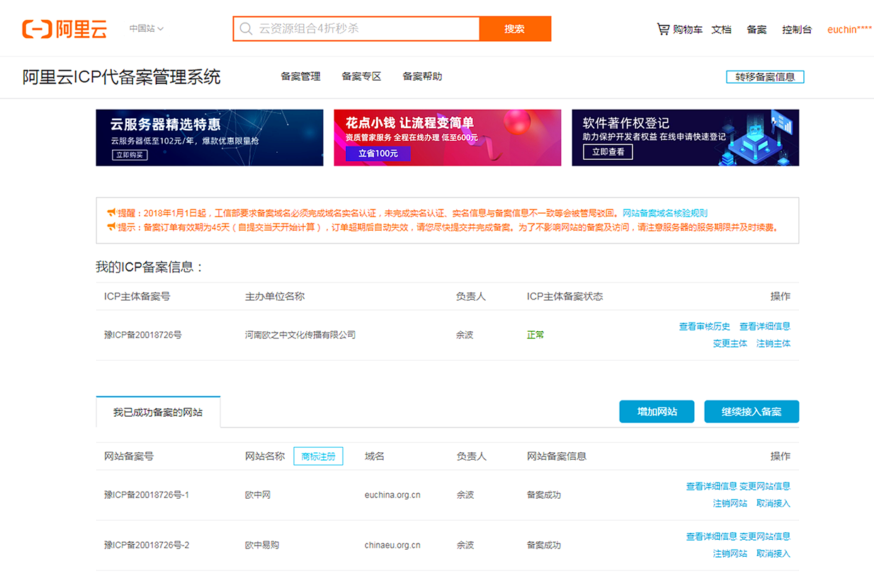This screenshot has width=874, height=588.
Task: Open 文档 in top navigation
Action: click(x=722, y=29)
